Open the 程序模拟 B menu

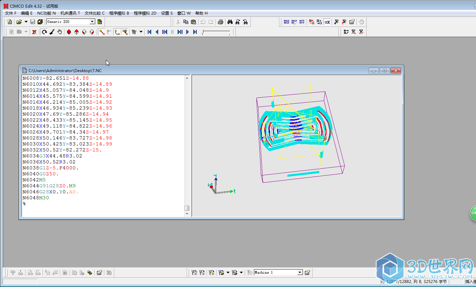tap(119, 13)
